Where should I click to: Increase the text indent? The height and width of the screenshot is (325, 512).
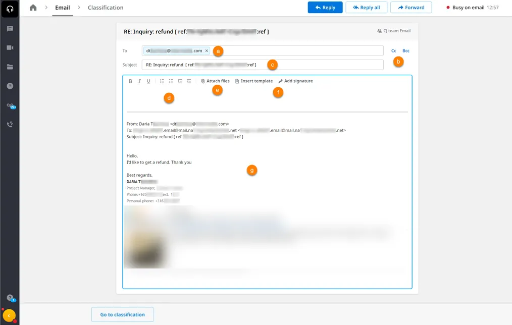point(180,81)
